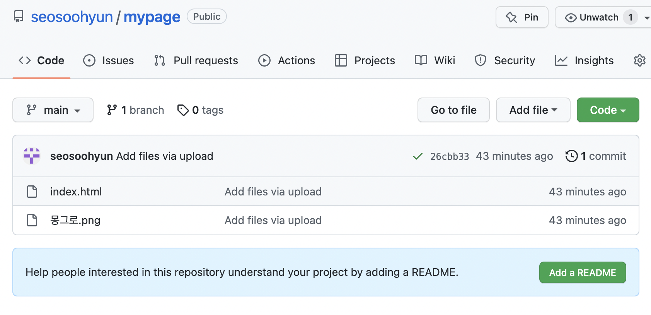Click the Code tab angle brackets icon
This screenshot has width=651, height=315.
coord(25,60)
